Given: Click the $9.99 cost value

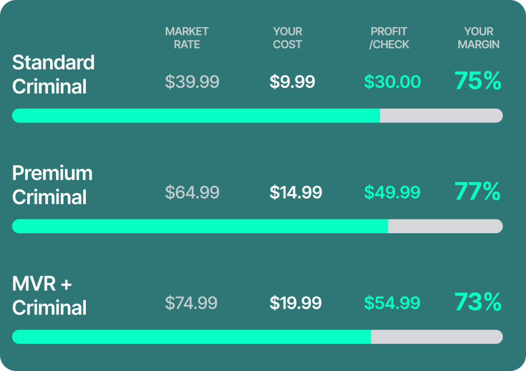Looking at the screenshot, I should pyautogui.click(x=292, y=82).
